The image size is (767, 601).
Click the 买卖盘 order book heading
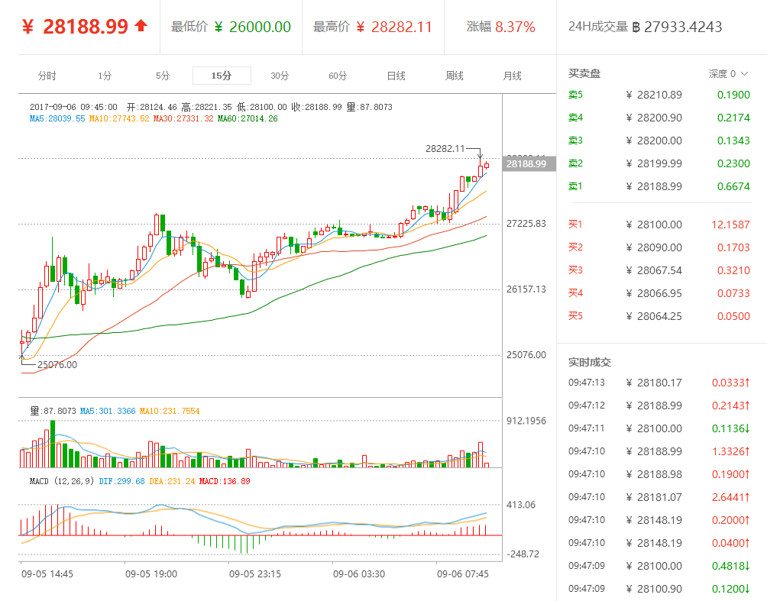584,74
